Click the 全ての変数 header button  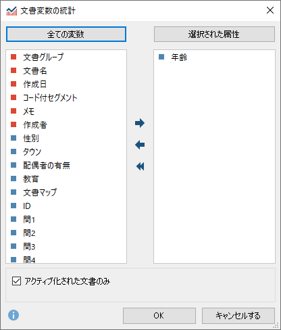(x=66, y=34)
